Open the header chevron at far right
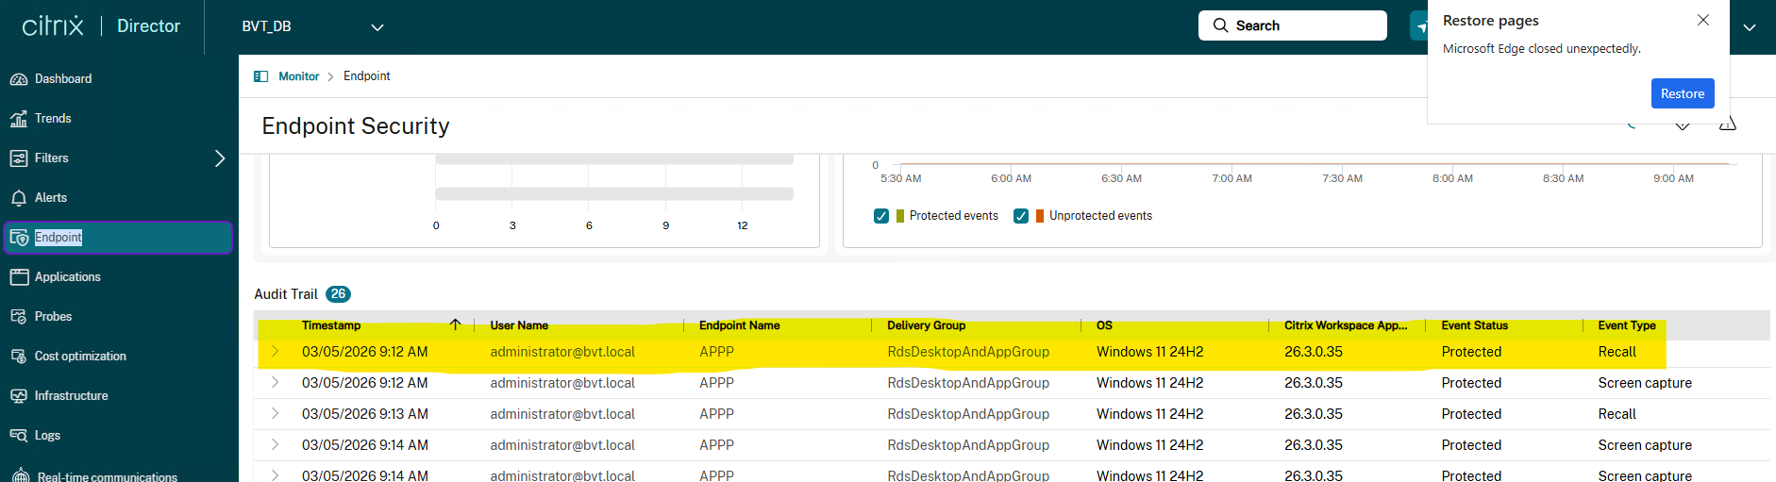This screenshot has width=1776, height=482. (1750, 27)
